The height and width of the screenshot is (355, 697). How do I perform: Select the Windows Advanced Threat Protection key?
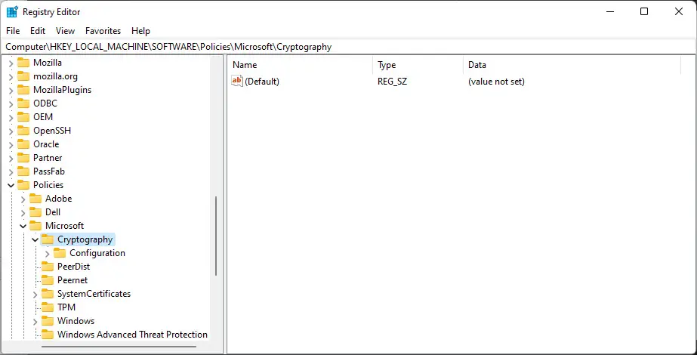[132, 335]
